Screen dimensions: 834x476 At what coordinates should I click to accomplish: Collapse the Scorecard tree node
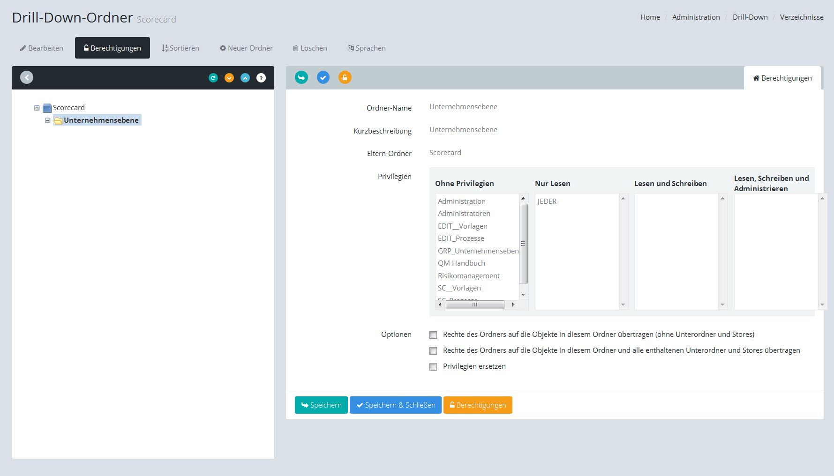click(37, 108)
